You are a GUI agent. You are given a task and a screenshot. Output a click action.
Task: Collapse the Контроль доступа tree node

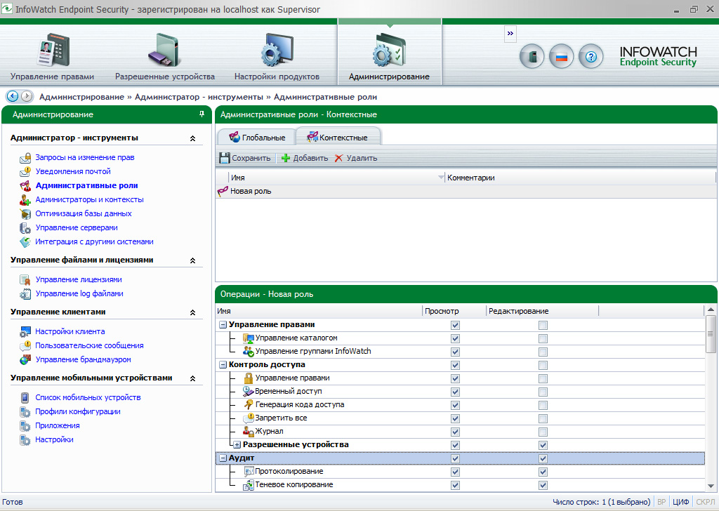pos(223,365)
